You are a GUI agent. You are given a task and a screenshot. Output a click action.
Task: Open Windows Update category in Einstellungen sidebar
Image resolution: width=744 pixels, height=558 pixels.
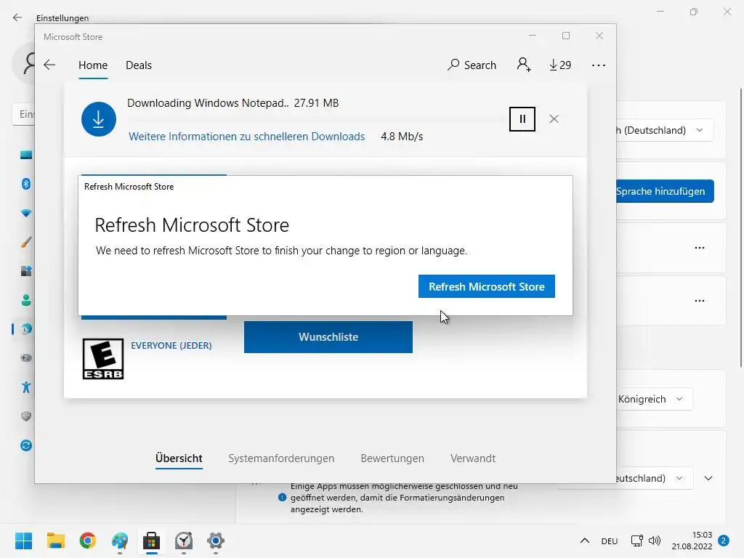coord(26,445)
